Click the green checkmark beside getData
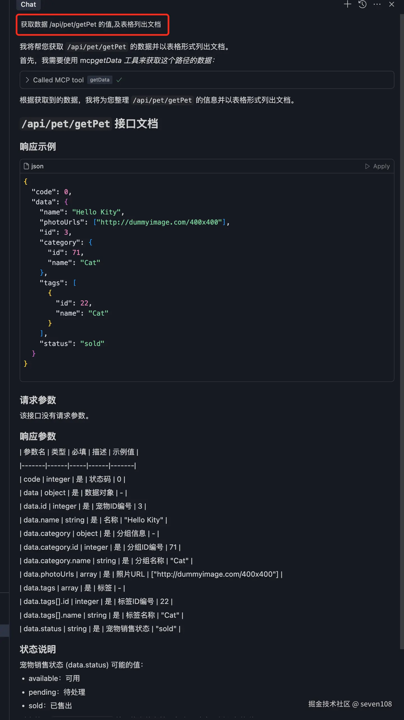Image resolution: width=404 pixels, height=720 pixels. click(x=119, y=80)
